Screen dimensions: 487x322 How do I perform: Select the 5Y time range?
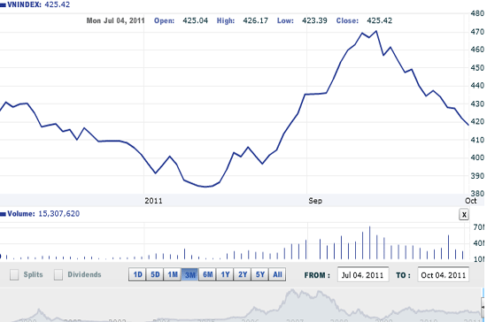(x=260, y=274)
